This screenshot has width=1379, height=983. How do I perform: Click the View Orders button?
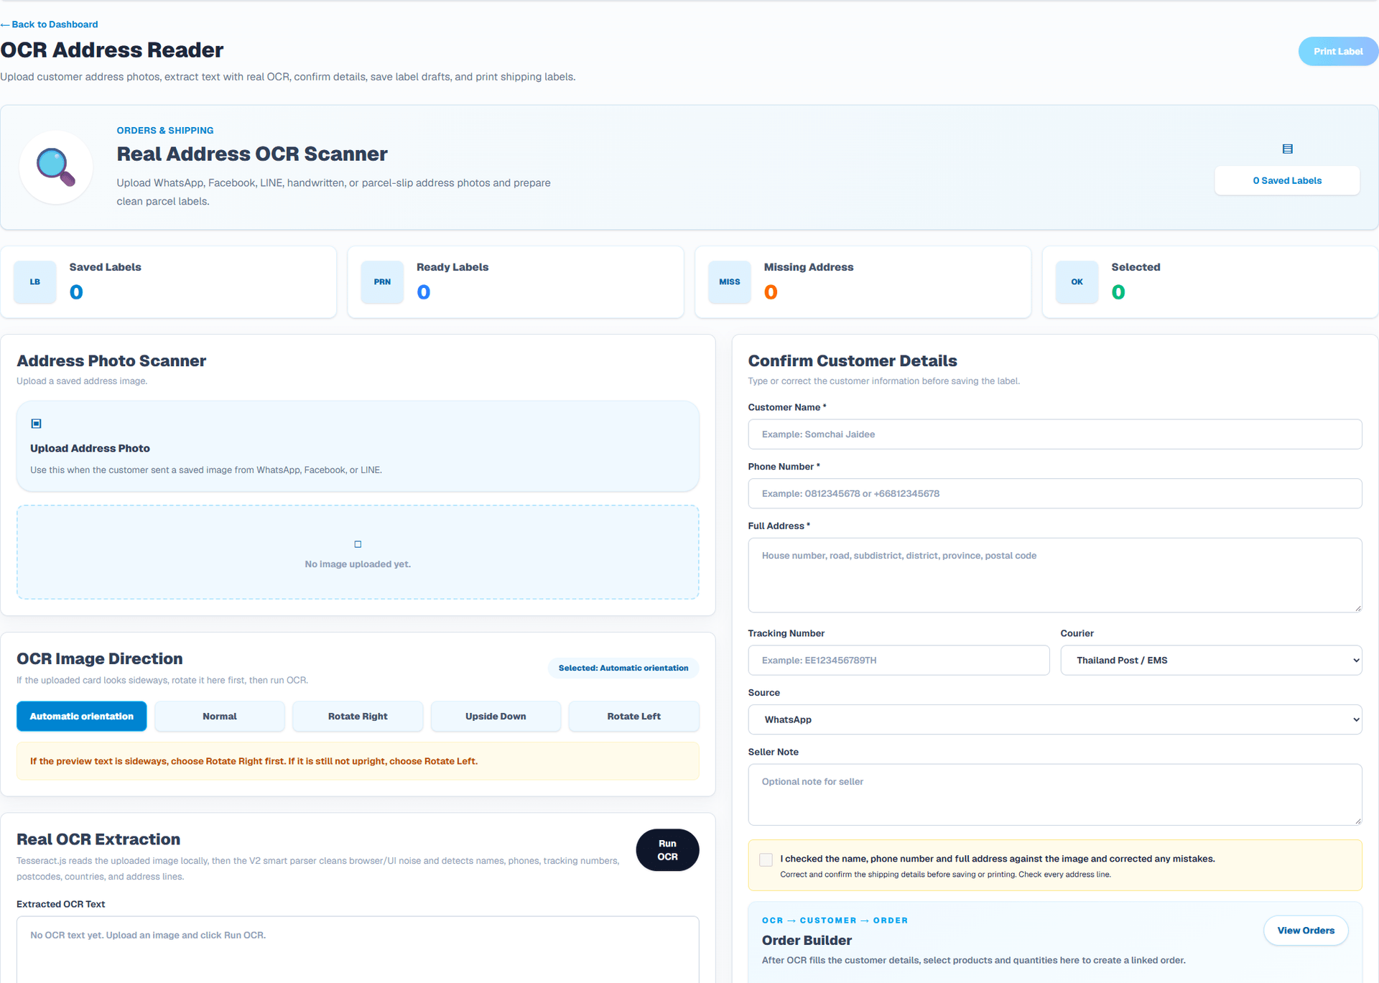coord(1306,931)
